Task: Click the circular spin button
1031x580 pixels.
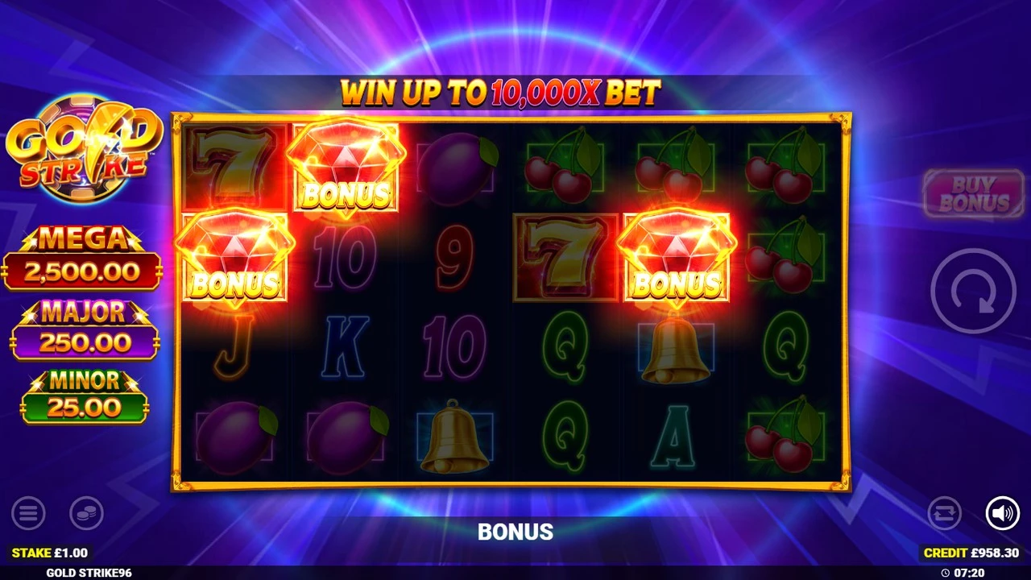Action: 973,291
